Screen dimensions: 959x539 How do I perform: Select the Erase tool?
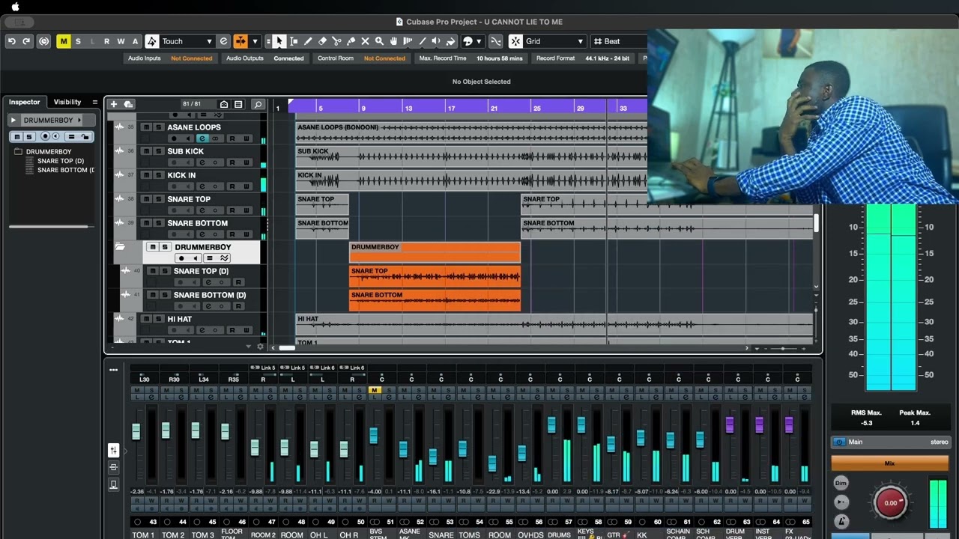point(322,41)
